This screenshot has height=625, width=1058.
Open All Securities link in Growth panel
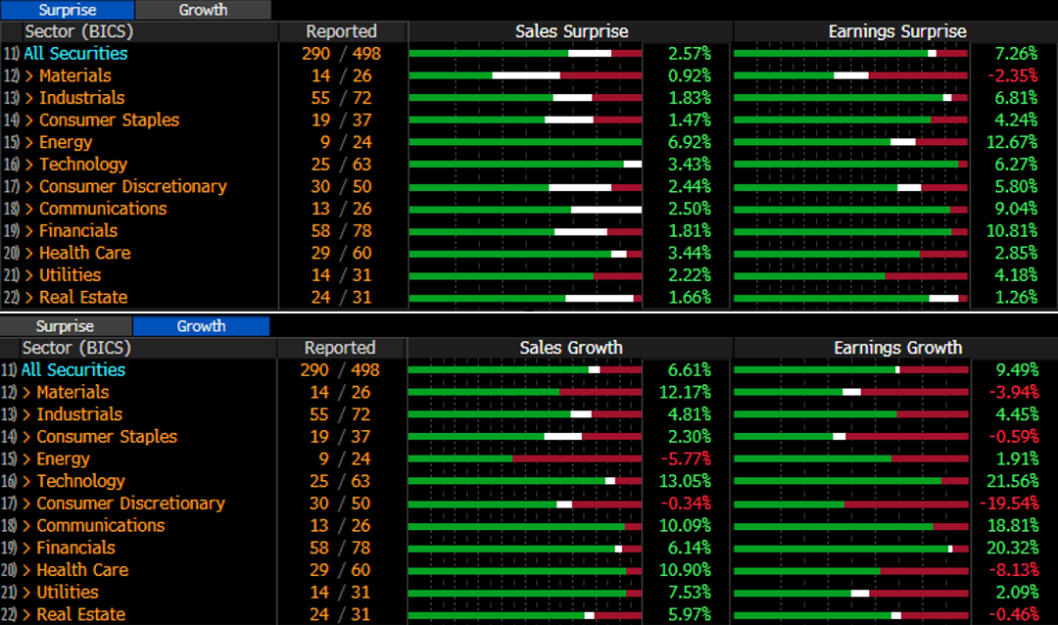click(x=72, y=370)
